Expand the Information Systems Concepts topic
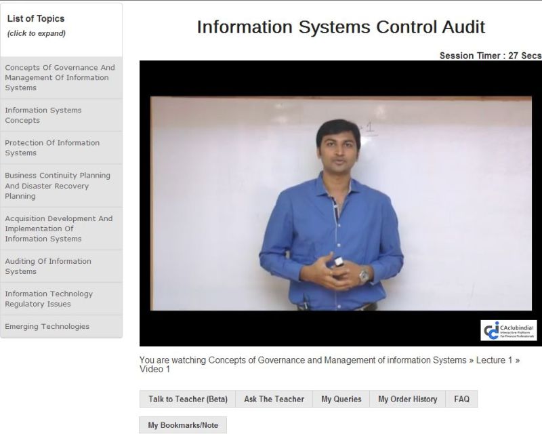 (61, 115)
